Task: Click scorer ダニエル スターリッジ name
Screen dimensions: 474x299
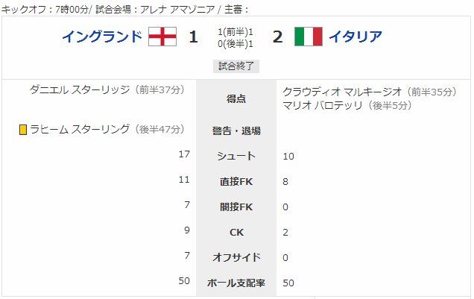Action: click(x=80, y=89)
